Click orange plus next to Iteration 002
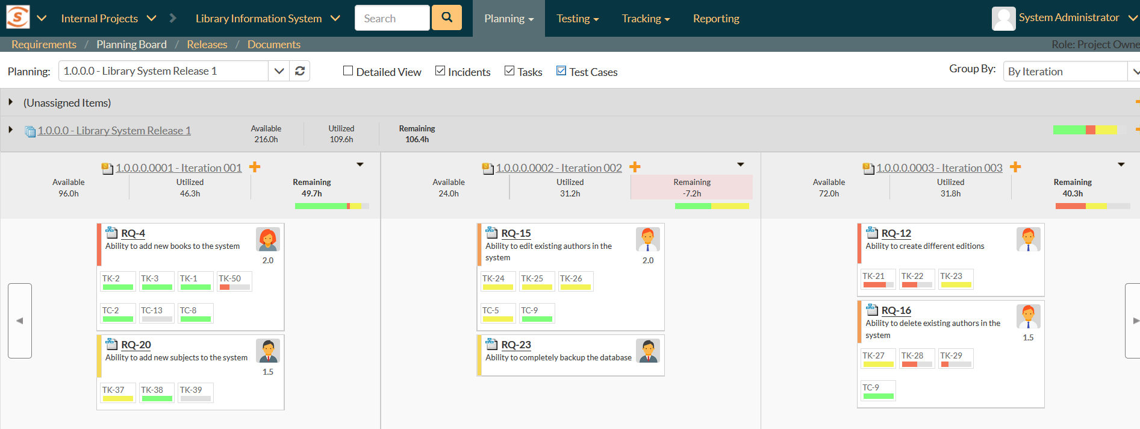Viewport: 1140px width, 429px height. coord(635,167)
